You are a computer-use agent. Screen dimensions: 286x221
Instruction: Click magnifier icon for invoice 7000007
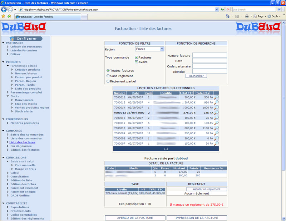point(216,144)
